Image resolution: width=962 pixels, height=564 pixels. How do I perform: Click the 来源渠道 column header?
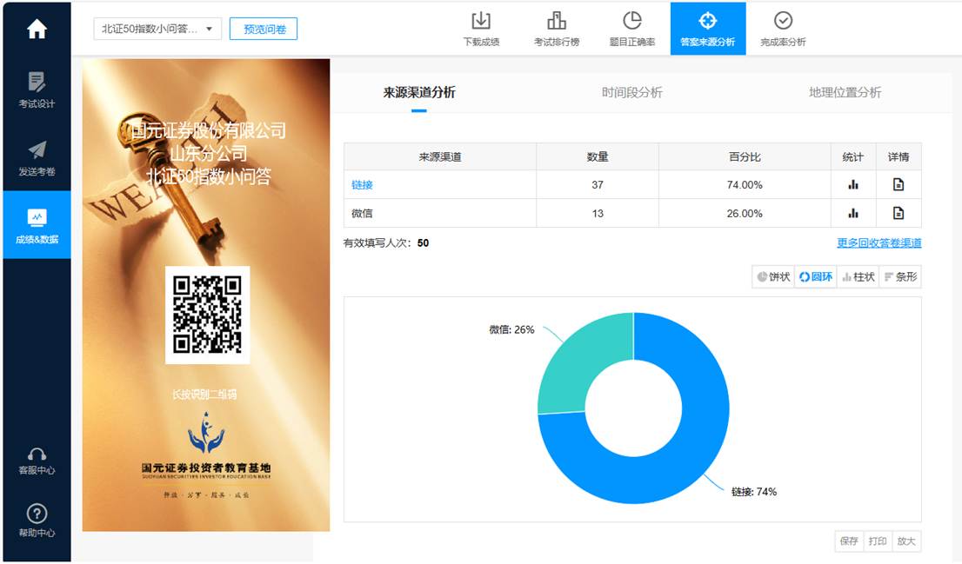tap(440, 157)
